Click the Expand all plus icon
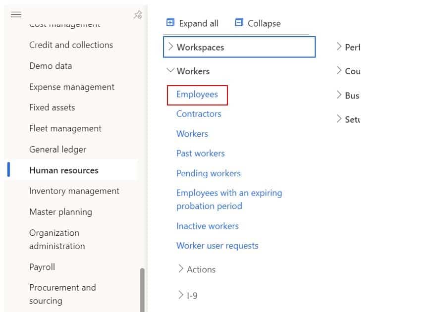Screen dimensions: 433x312 pyautogui.click(x=170, y=22)
